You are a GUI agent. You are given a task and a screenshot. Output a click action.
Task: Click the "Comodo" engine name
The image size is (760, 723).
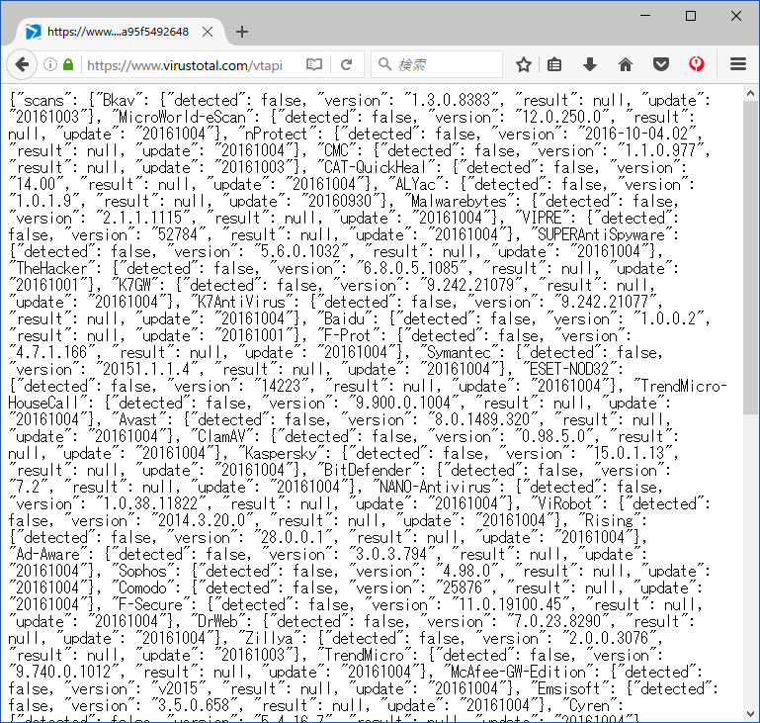coord(143,587)
